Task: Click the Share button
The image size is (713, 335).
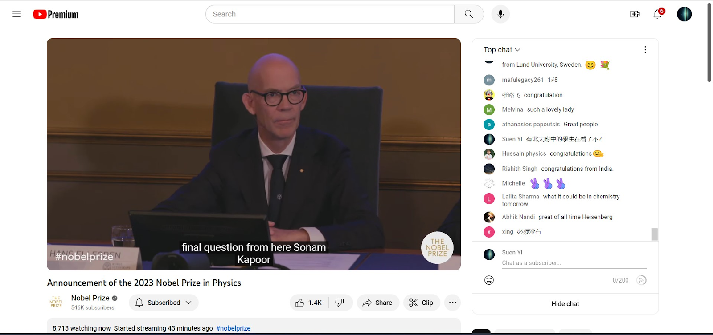Action: (377, 303)
